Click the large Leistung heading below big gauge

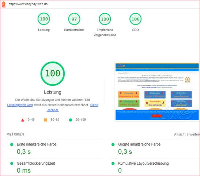(x=53, y=92)
